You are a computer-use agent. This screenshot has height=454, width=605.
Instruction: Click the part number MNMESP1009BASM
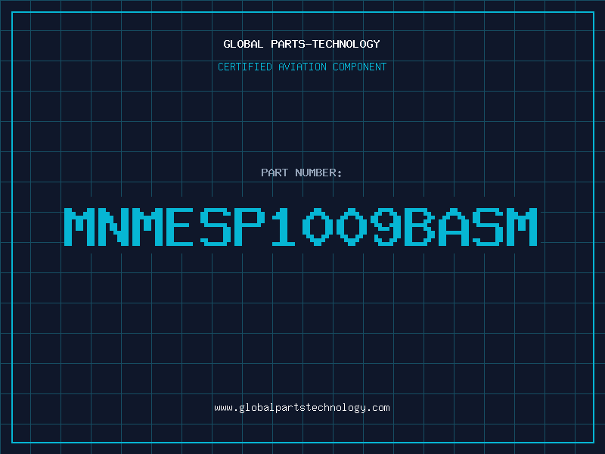(300, 226)
